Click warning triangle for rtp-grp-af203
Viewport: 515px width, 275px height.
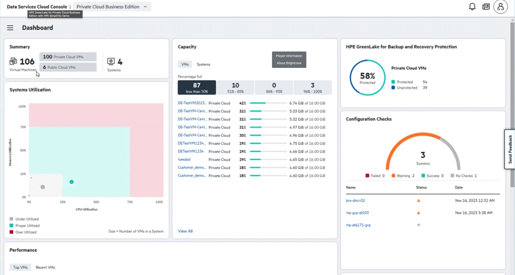click(419, 213)
